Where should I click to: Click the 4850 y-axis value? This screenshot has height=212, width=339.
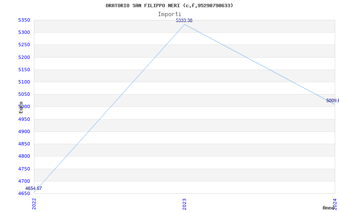tap(24, 144)
